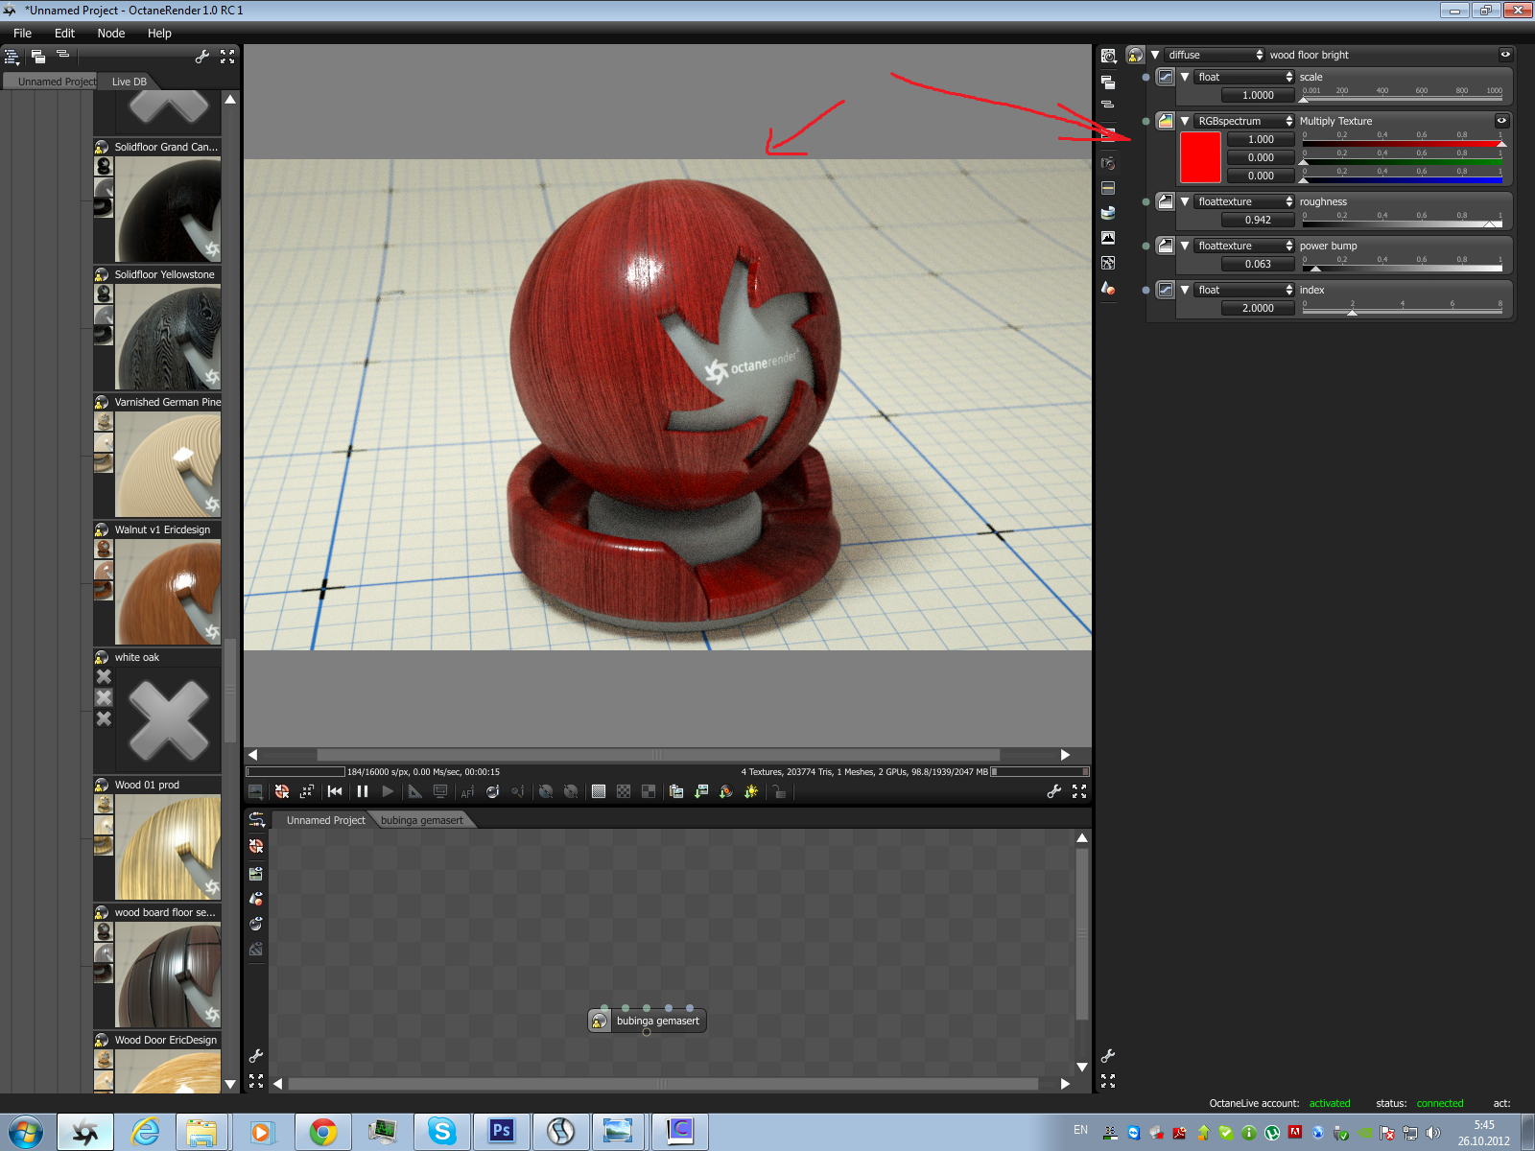
Task: Click the camera icon in node inspector sidebar
Action: pos(1108,163)
